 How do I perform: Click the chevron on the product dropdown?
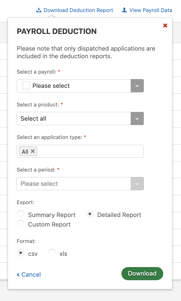[137, 118]
